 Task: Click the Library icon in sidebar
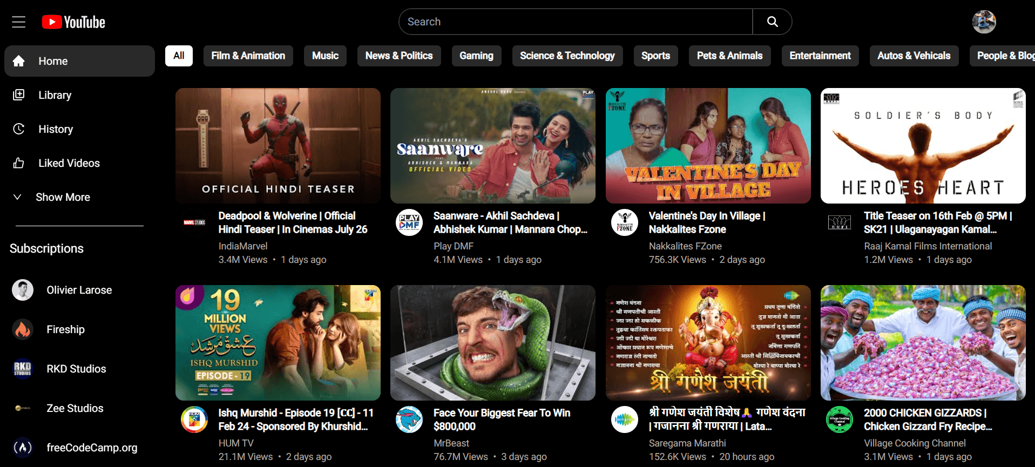click(x=19, y=95)
